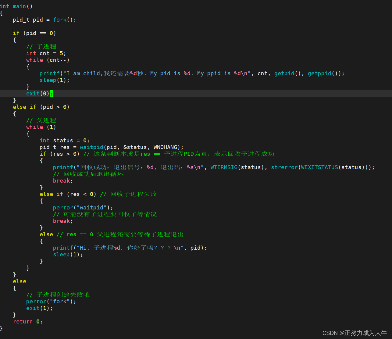Click 'sleep(1);' inside child loop

(55, 80)
